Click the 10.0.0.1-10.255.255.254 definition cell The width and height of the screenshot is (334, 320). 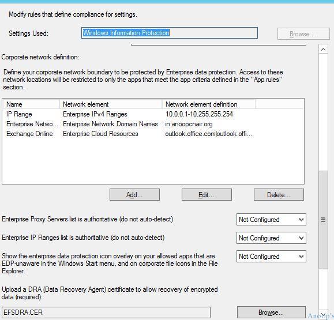point(199,114)
